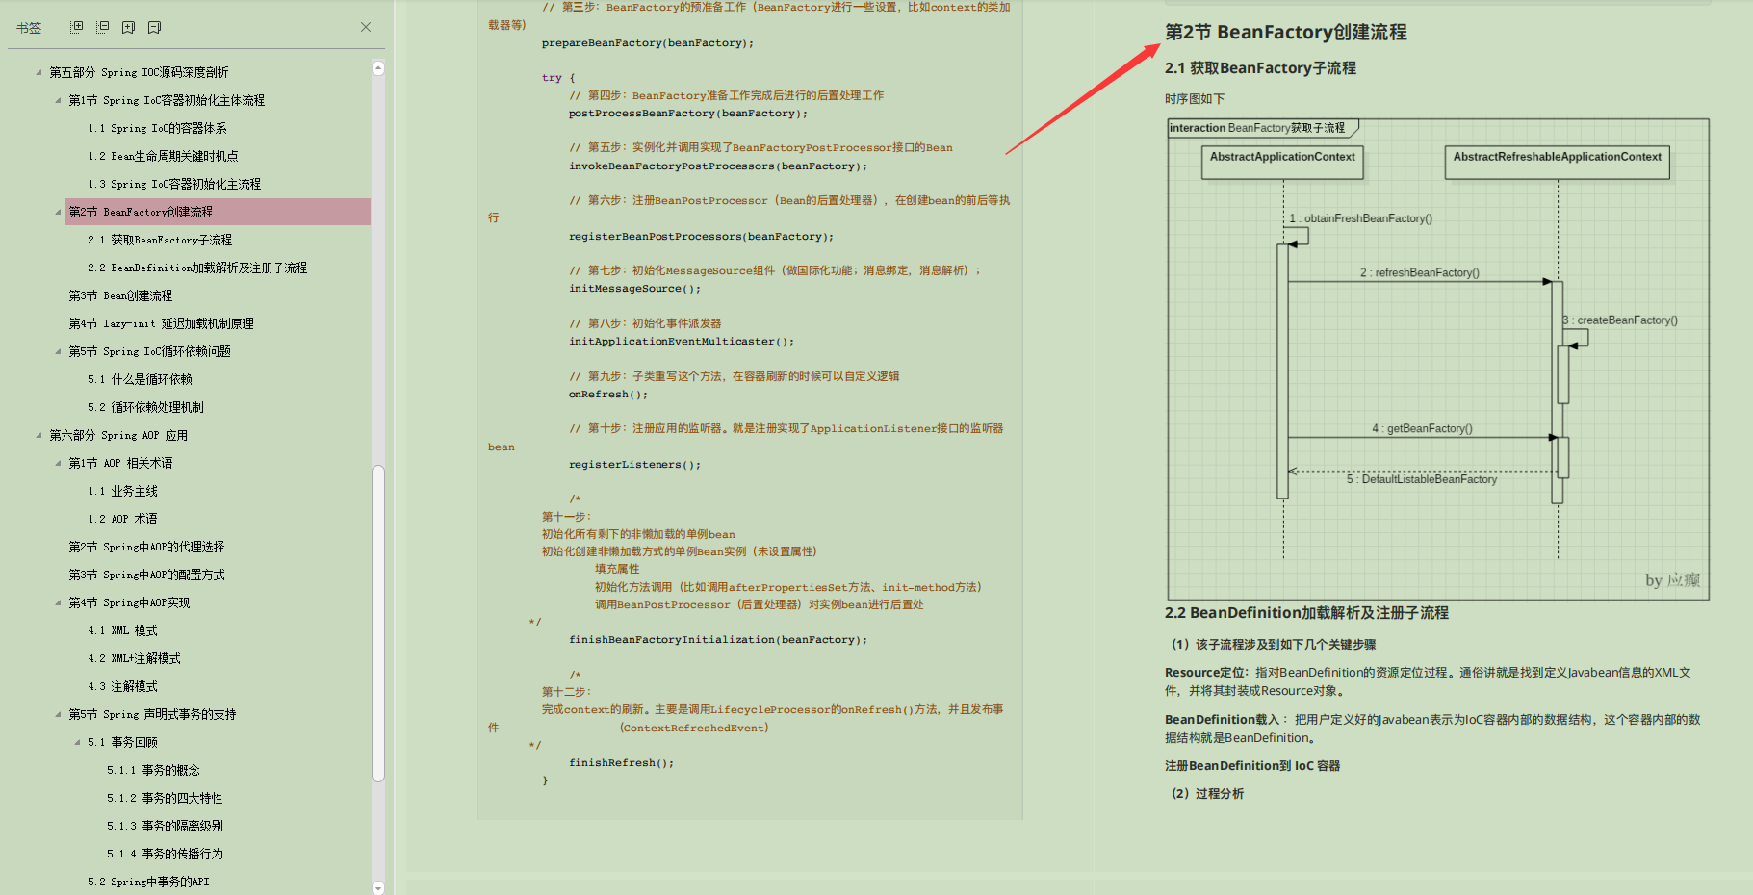Go to bookmark 5.1.1 事务的概念
Image resolution: width=1753 pixels, height=895 pixels.
point(153,770)
